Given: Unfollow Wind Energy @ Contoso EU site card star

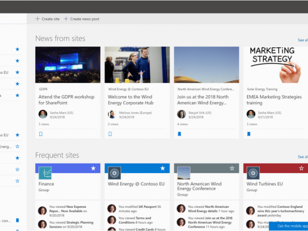Looking at the screenshot, I should click(163, 168).
